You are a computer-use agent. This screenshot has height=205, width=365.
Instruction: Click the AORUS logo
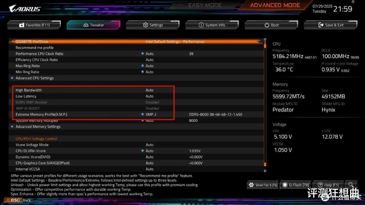(x=24, y=8)
